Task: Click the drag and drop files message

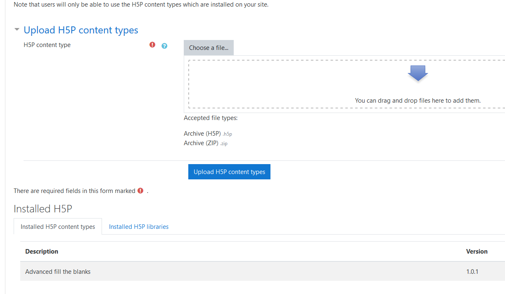Action: click(418, 100)
